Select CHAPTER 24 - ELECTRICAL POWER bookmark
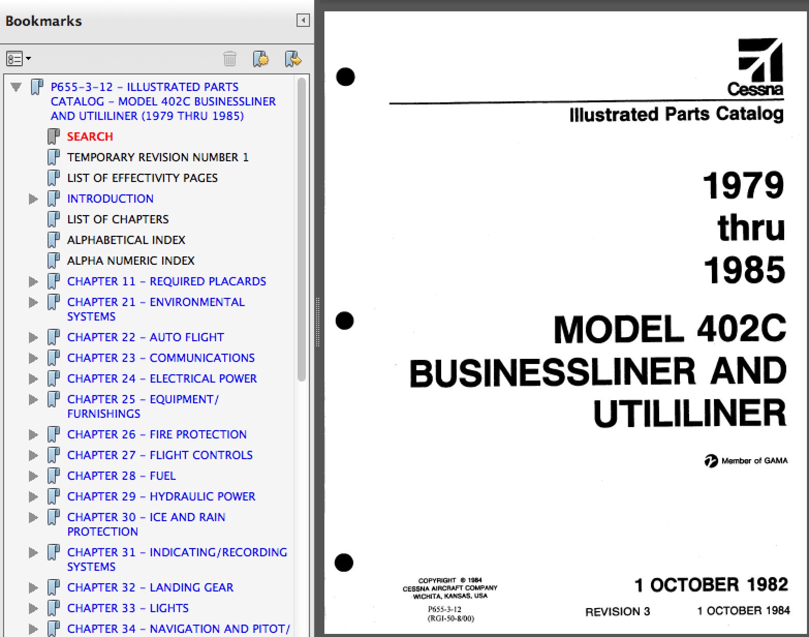This screenshot has width=809, height=637. click(162, 378)
